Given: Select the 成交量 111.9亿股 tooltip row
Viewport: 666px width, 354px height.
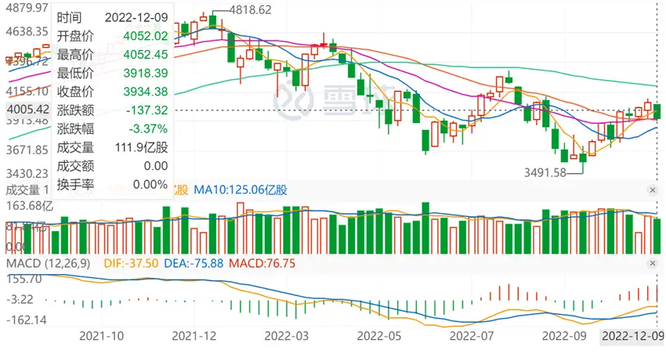Looking at the screenshot, I should click(x=113, y=147).
